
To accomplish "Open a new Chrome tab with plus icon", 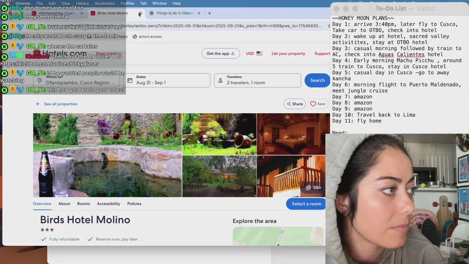I will [x=209, y=13].
